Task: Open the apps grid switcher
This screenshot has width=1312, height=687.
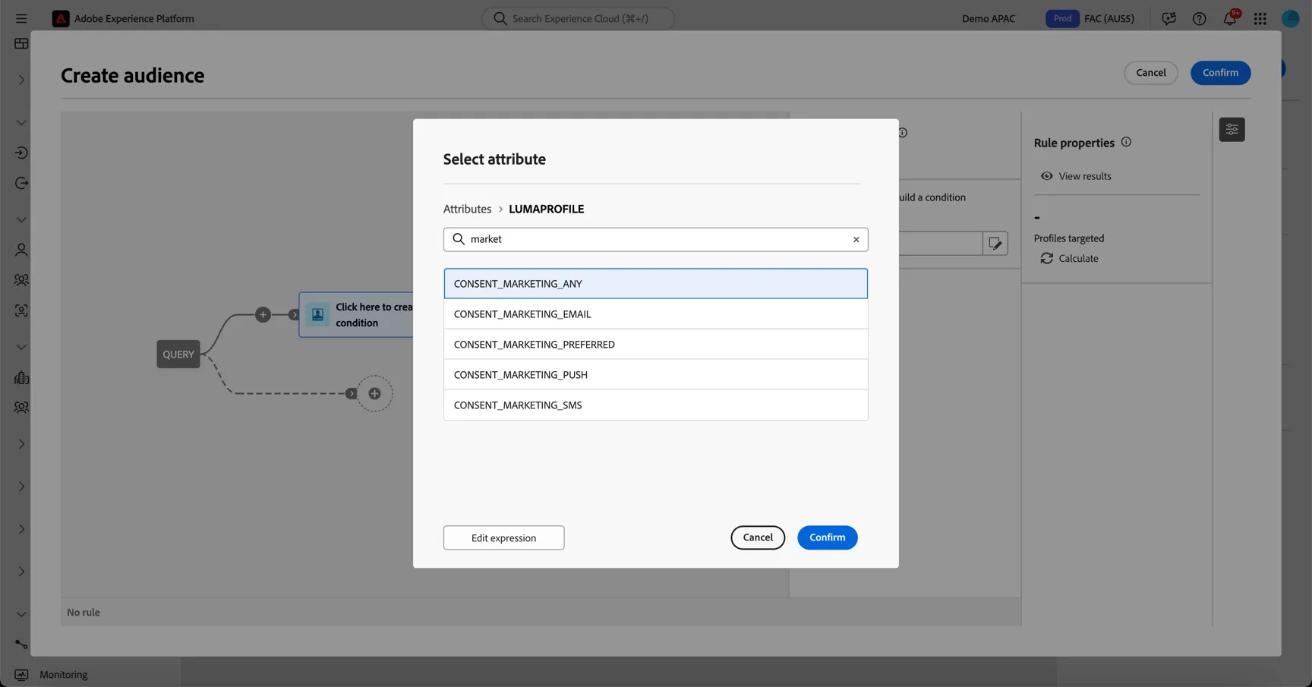Action: click(x=1260, y=19)
